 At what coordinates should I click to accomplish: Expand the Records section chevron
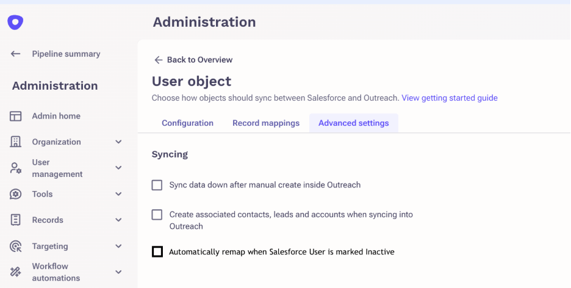tap(118, 220)
